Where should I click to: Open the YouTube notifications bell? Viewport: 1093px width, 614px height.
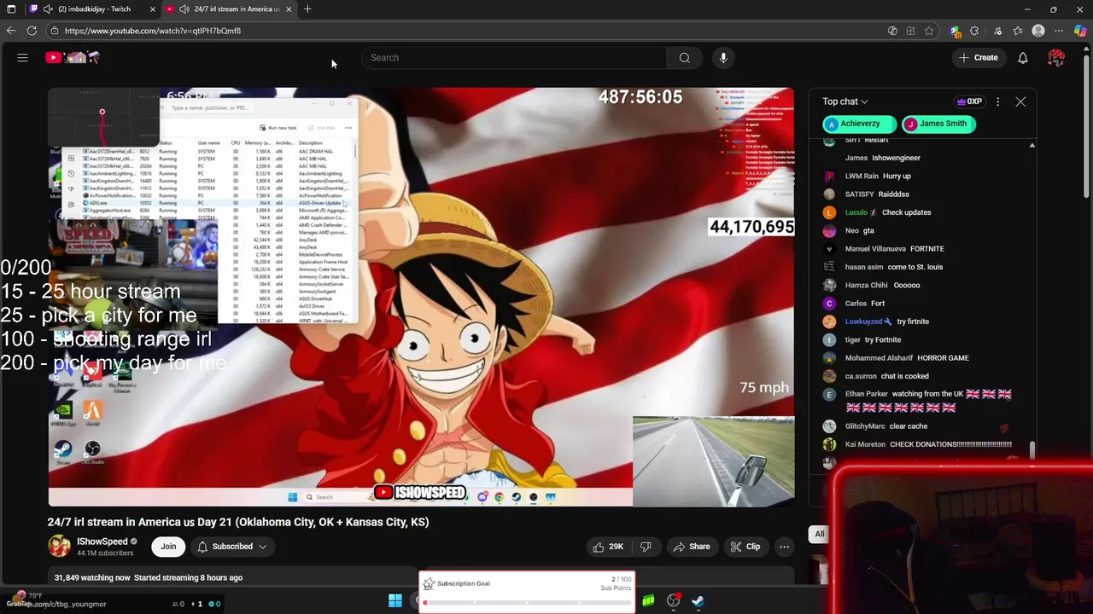(1022, 57)
